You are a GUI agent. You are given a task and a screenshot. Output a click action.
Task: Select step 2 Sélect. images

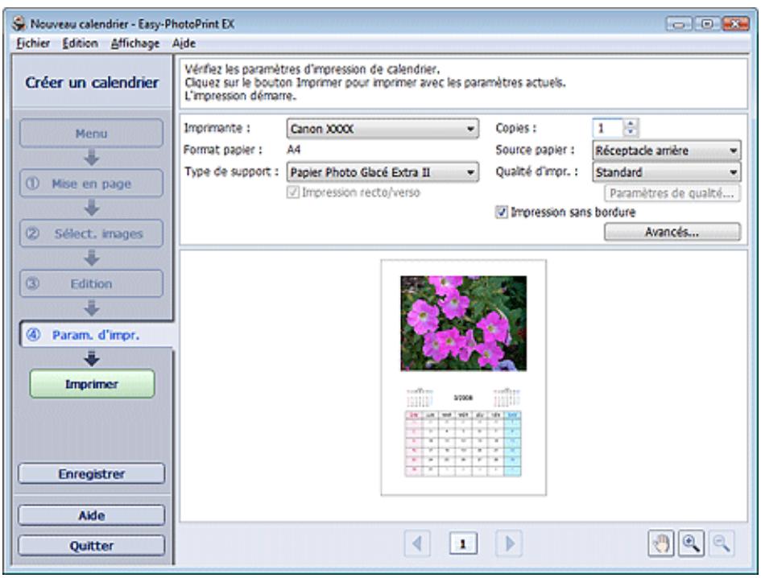click(x=91, y=233)
